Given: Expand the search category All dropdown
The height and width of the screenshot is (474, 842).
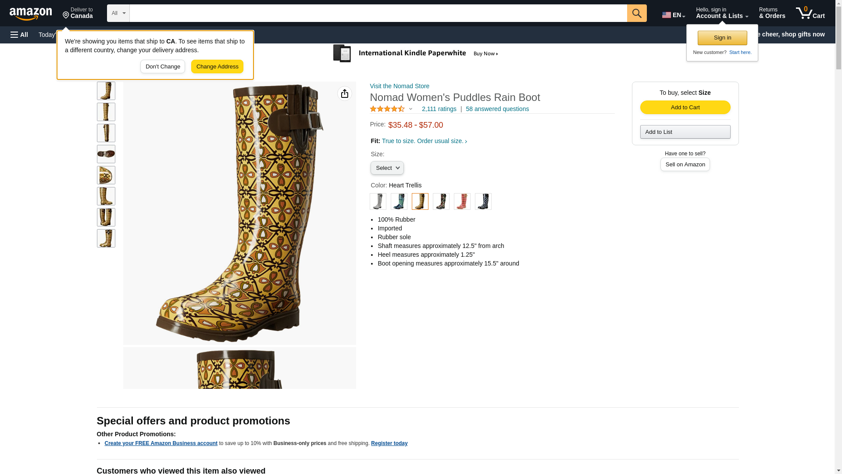Looking at the screenshot, I should 118,13.
